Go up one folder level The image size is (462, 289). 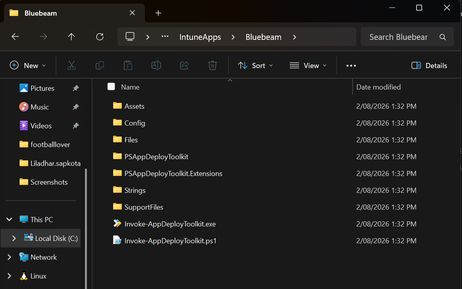pos(71,37)
